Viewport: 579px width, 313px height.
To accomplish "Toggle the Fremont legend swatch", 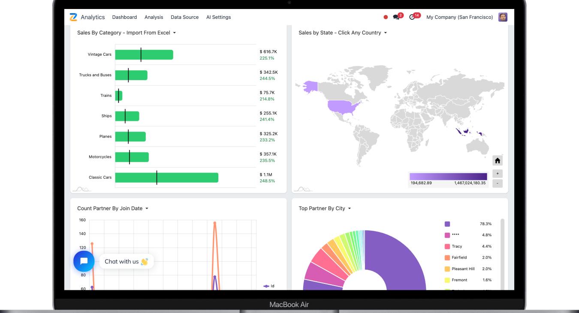I will coord(447,280).
